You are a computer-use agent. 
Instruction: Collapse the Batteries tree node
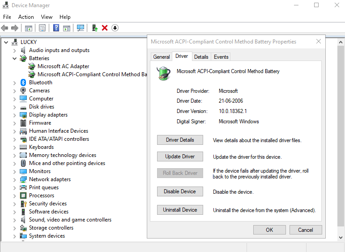[14, 58]
